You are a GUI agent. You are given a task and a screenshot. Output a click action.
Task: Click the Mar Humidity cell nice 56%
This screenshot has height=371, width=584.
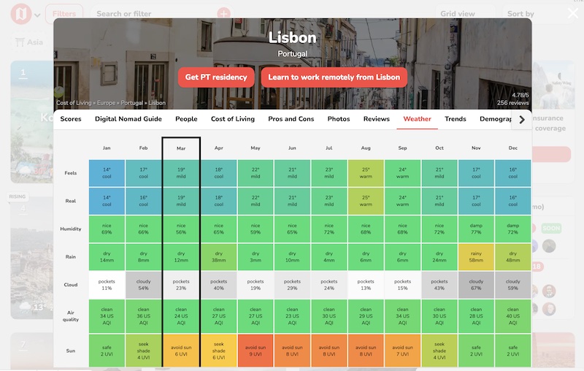point(181,229)
